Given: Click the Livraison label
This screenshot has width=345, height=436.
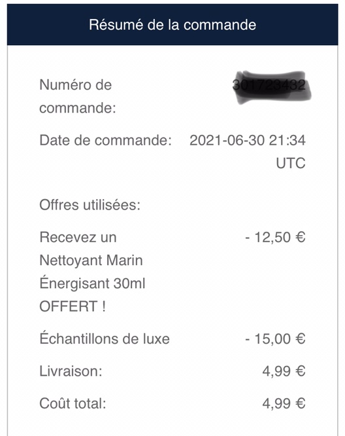Looking at the screenshot, I should [71, 371].
